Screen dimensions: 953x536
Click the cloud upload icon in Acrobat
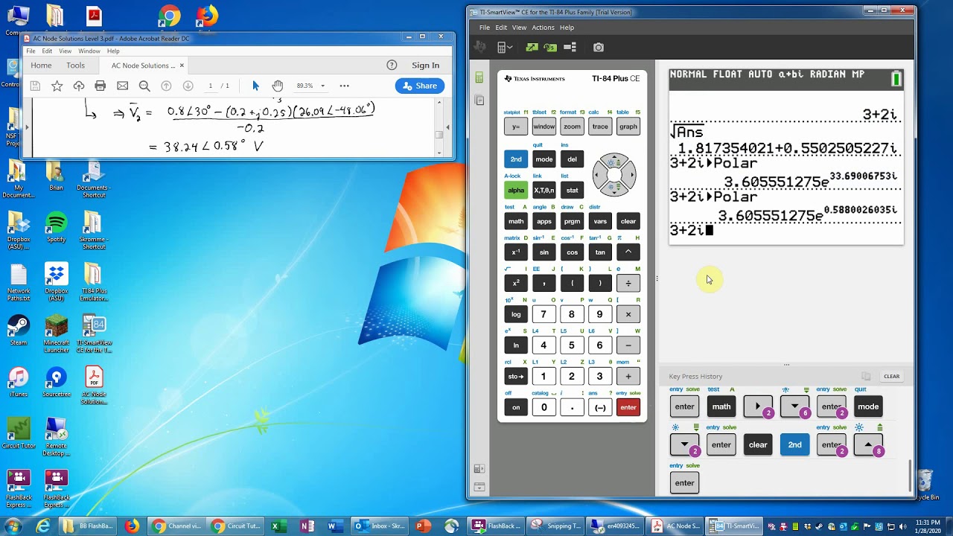(x=78, y=86)
